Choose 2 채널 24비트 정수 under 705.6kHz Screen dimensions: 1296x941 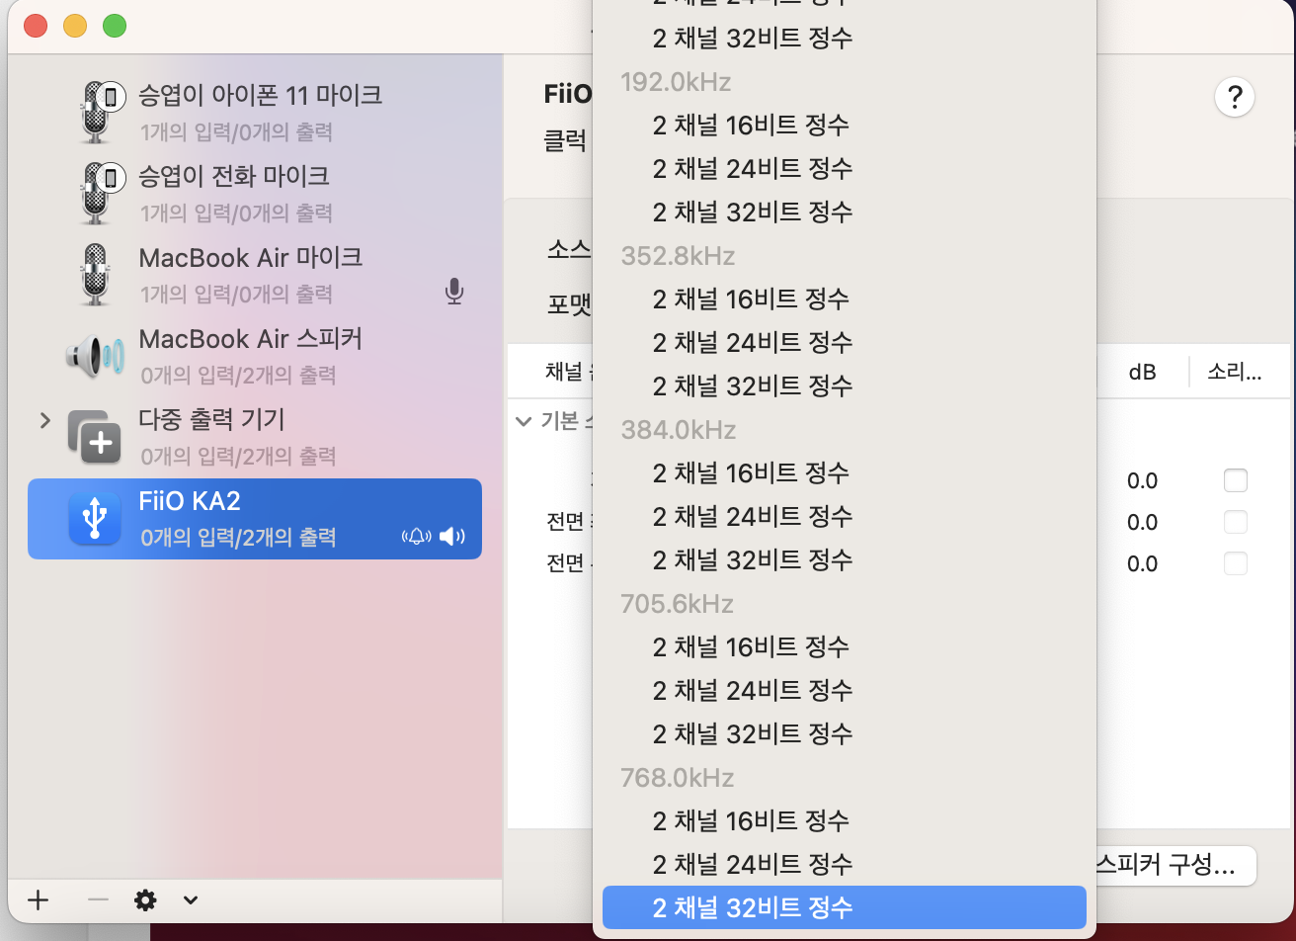click(x=845, y=690)
